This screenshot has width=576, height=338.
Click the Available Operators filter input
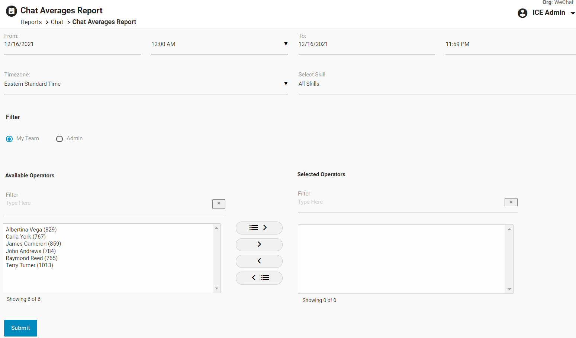pos(108,203)
